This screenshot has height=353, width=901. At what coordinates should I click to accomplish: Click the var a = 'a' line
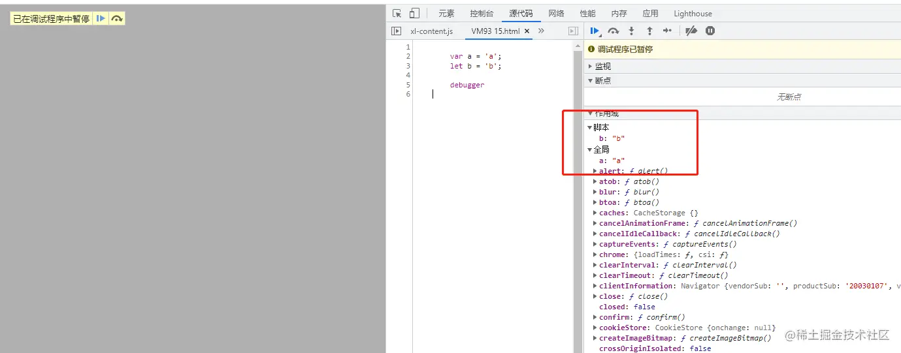[476, 56]
